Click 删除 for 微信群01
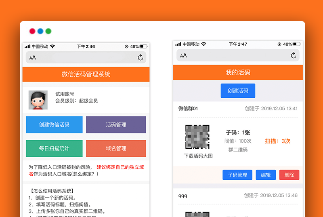Viewport: 323px width, 217px height. 289,175
